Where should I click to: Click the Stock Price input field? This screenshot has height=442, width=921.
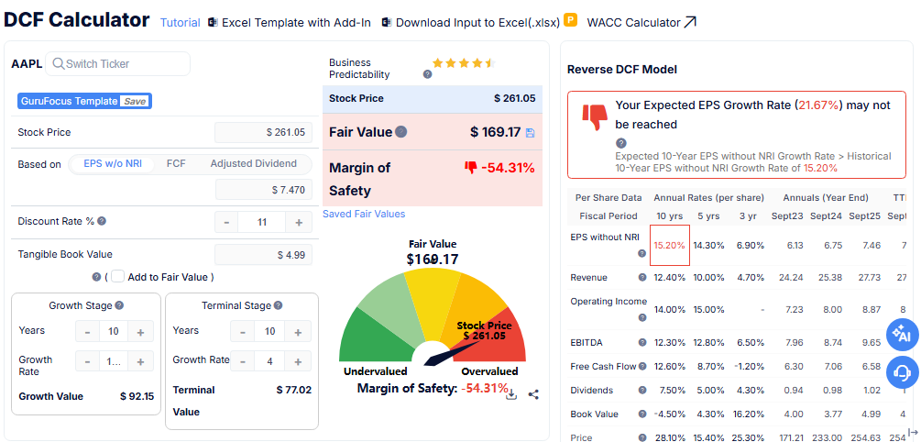point(263,132)
